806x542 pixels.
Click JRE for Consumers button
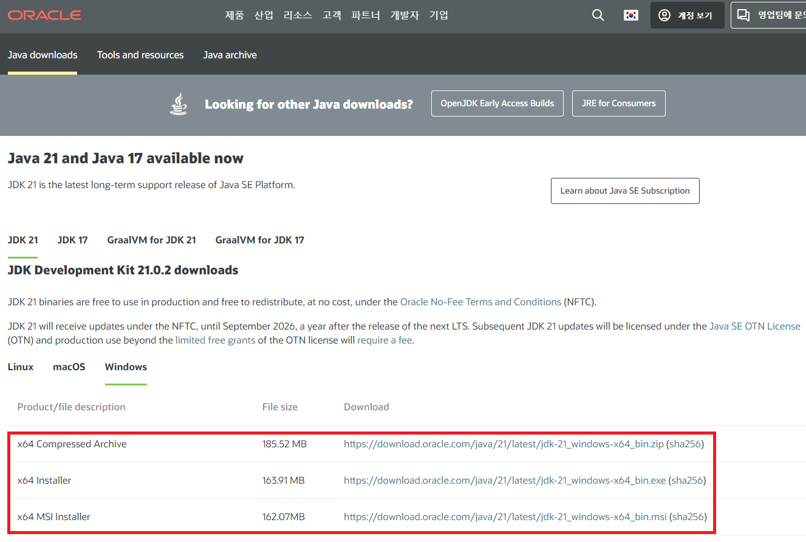(618, 103)
